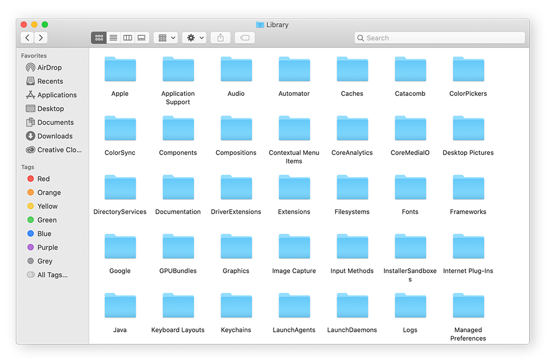
Task: Open Downloads from the sidebar
Action: 53,136
